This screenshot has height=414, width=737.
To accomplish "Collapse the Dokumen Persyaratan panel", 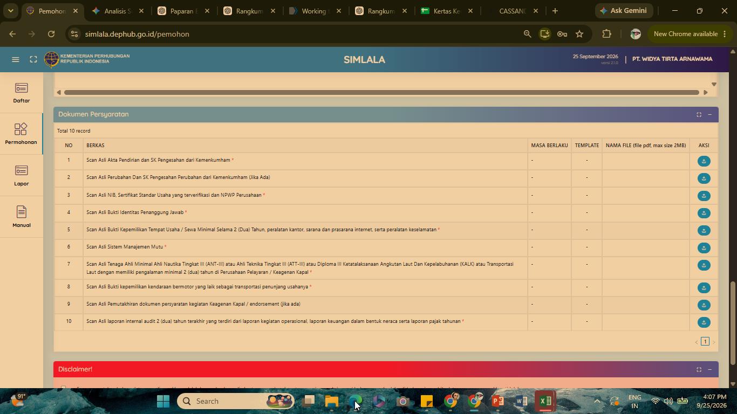I will pyautogui.click(x=709, y=114).
